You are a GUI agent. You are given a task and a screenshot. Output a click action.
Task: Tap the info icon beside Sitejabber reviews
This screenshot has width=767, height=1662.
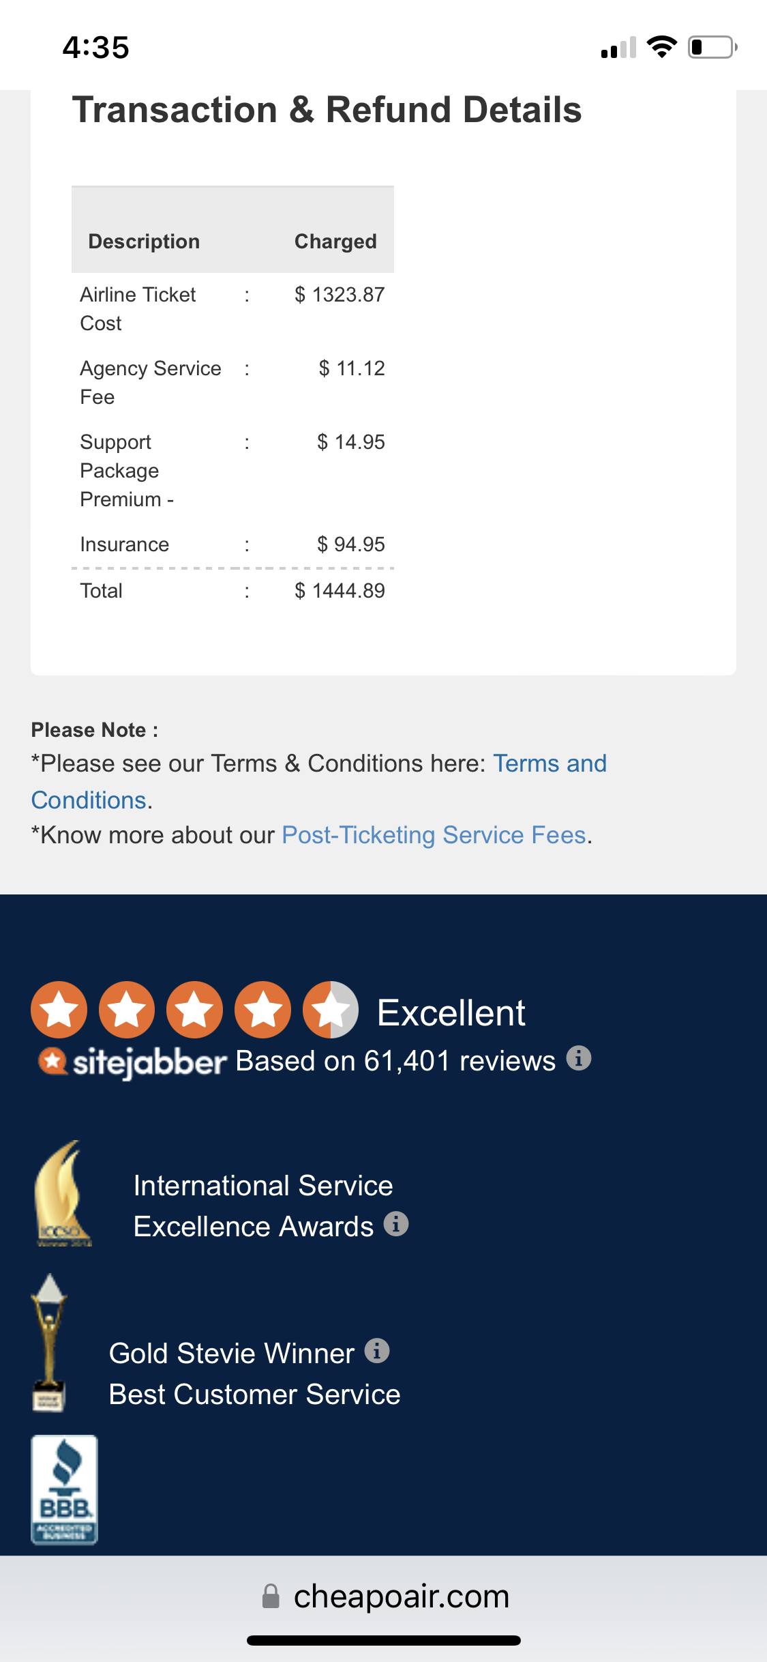pyautogui.click(x=579, y=1059)
